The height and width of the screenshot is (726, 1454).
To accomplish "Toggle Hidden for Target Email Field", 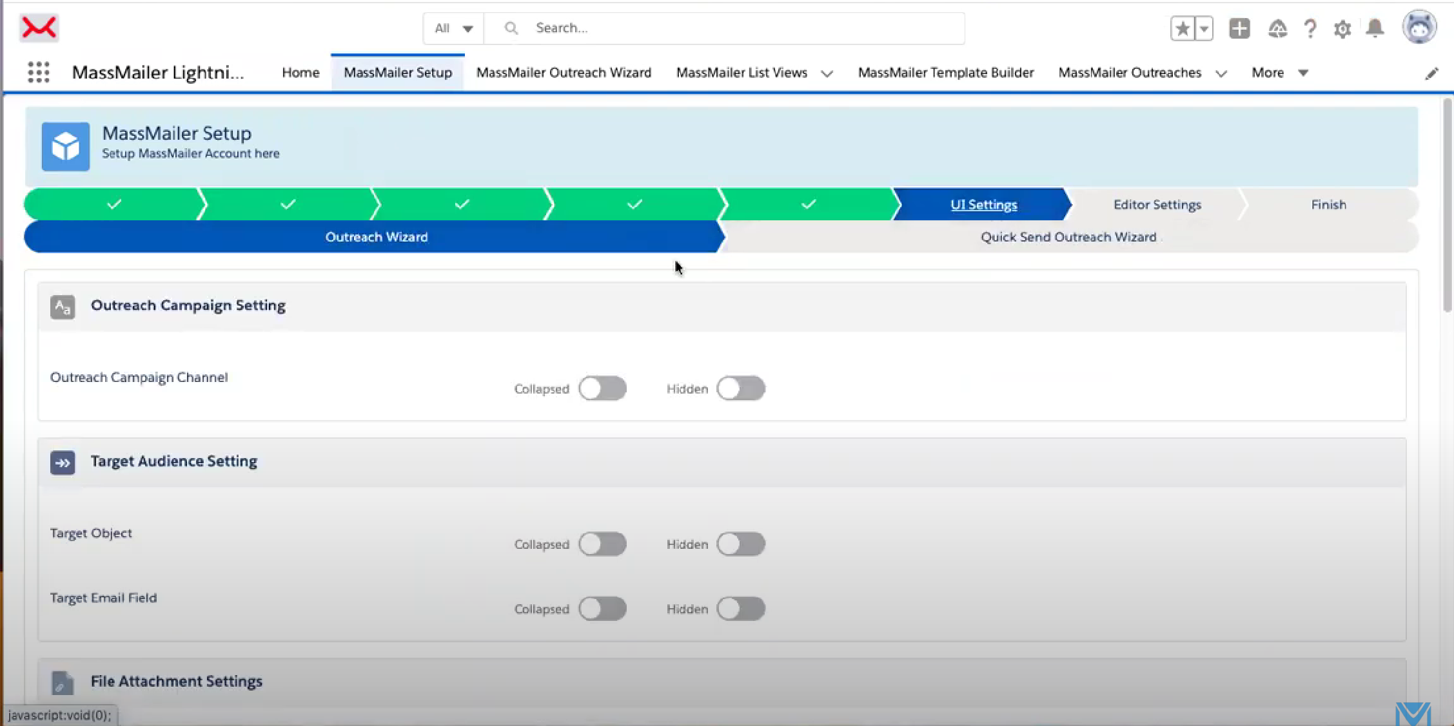I will click(x=741, y=609).
